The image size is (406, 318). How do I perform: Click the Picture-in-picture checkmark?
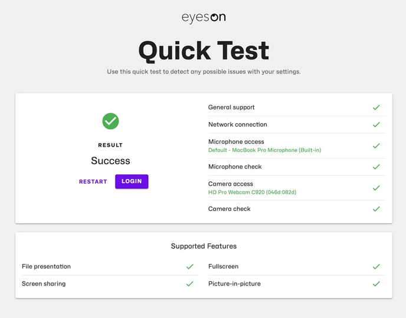376,284
